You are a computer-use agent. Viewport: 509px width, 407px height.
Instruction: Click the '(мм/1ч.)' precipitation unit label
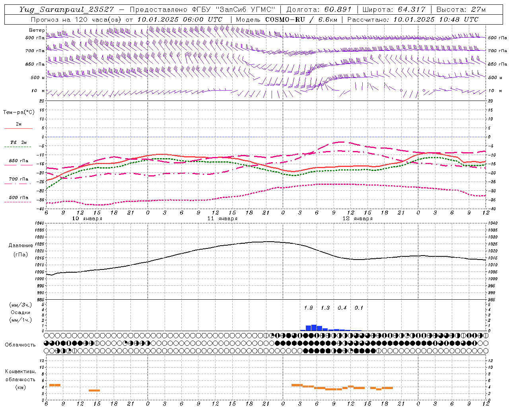[21, 320]
